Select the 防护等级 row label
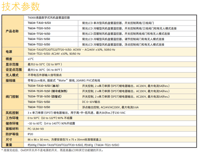198x153 pixels. pos(12,134)
